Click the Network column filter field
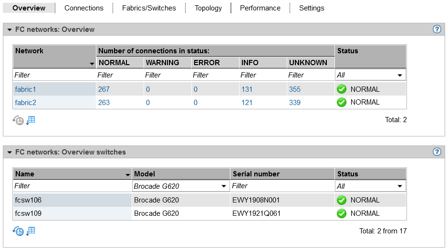Viewport: 448px width, 251px height. (54, 75)
